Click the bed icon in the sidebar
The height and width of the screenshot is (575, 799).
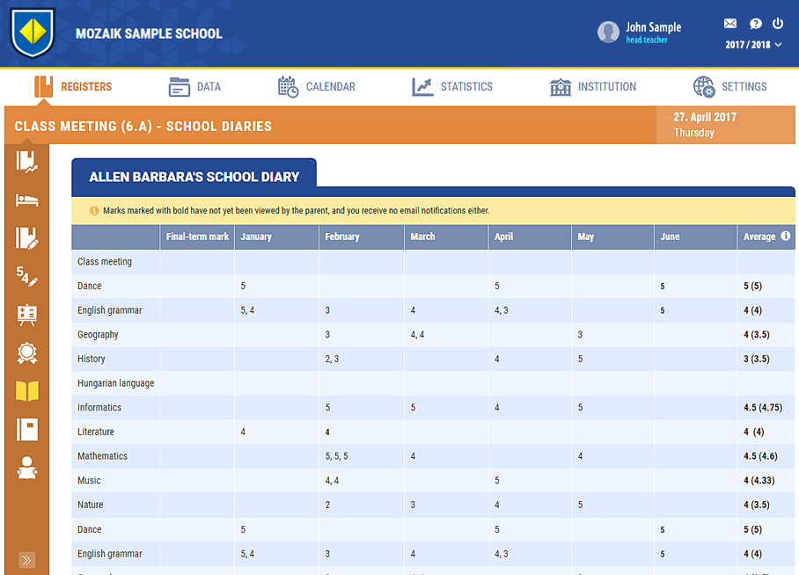coord(26,200)
